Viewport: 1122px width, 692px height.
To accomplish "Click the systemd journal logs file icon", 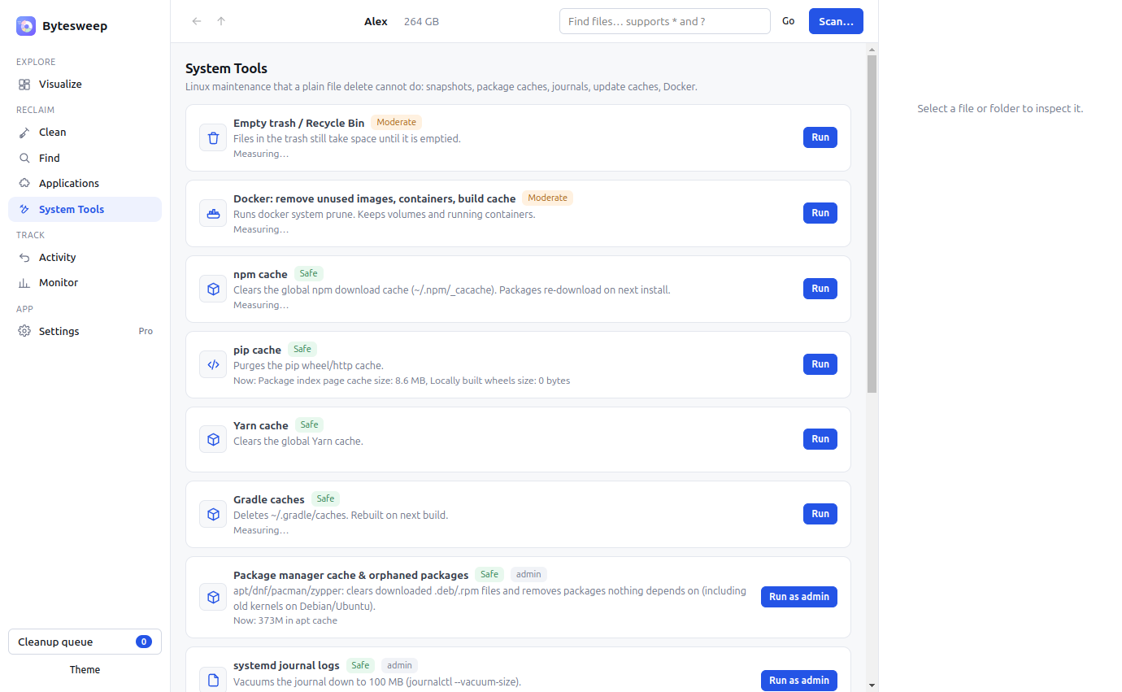I will click(x=213, y=681).
